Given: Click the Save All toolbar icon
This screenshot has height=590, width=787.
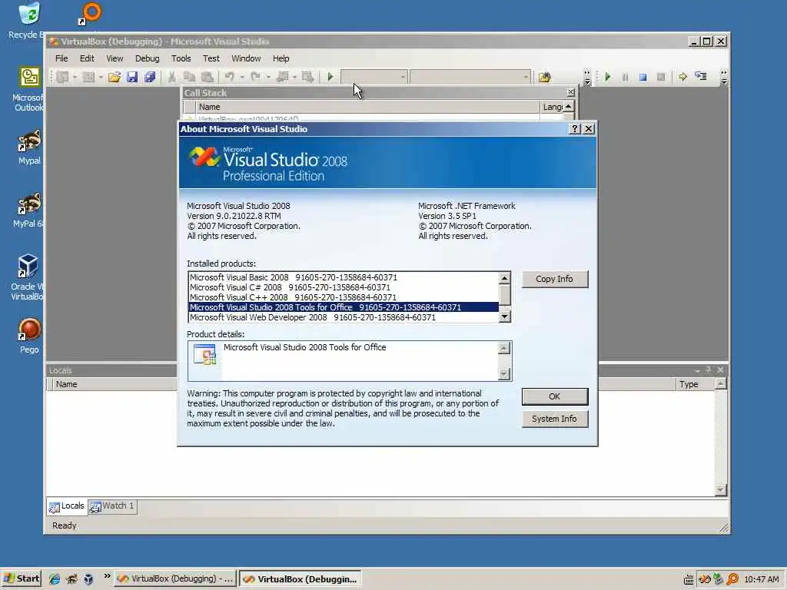Looking at the screenshot, I should pos(150,77).
